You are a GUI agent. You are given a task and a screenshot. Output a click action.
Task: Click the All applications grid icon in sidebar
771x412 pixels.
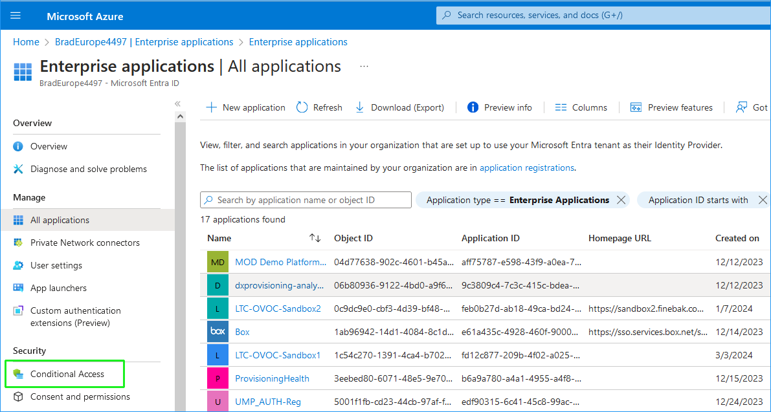coord(18,220)
